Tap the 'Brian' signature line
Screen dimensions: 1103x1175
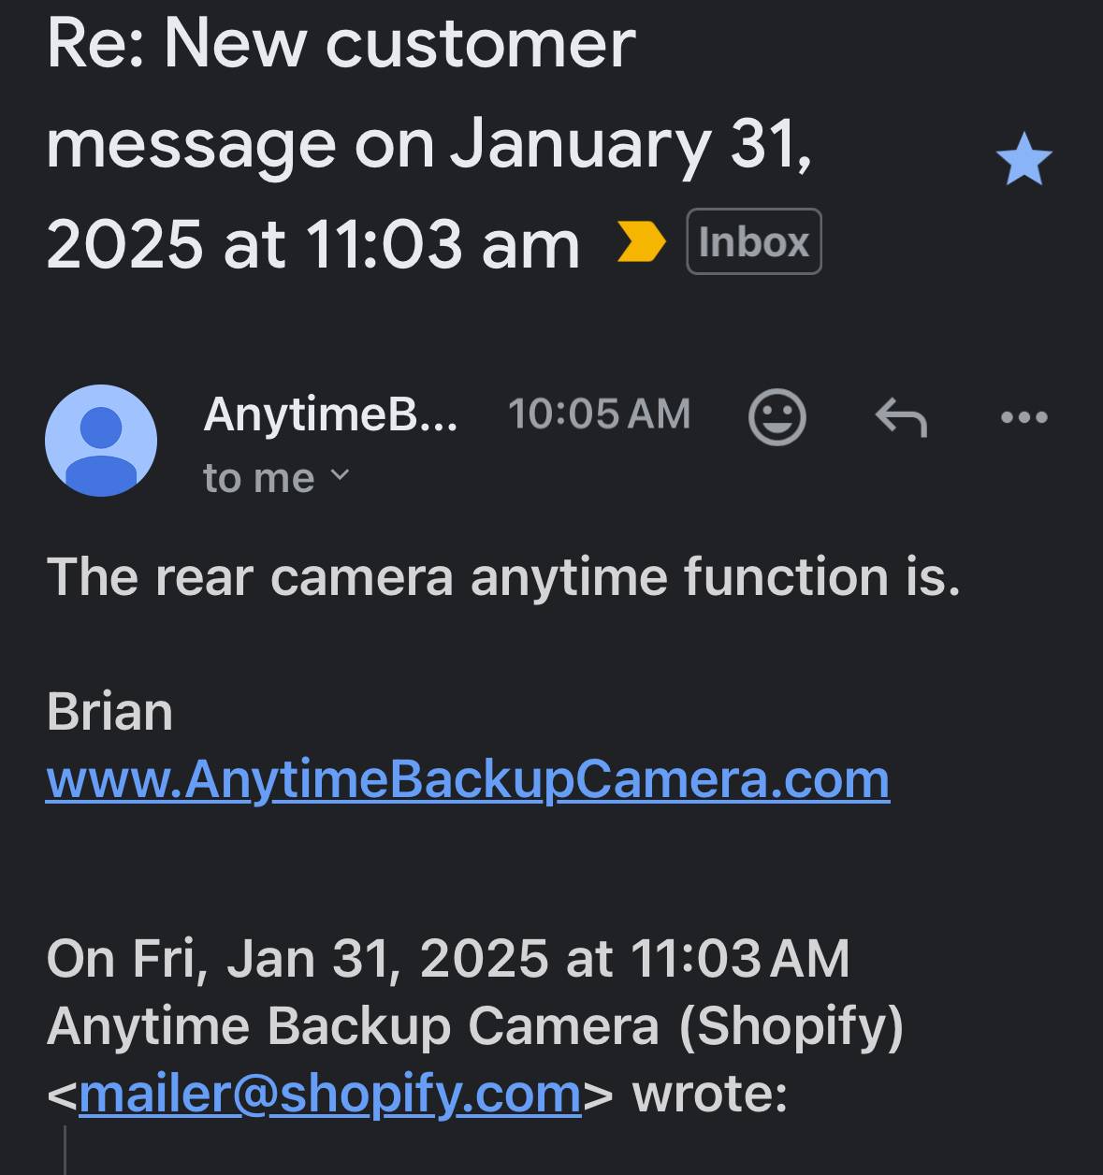point(109,712)
